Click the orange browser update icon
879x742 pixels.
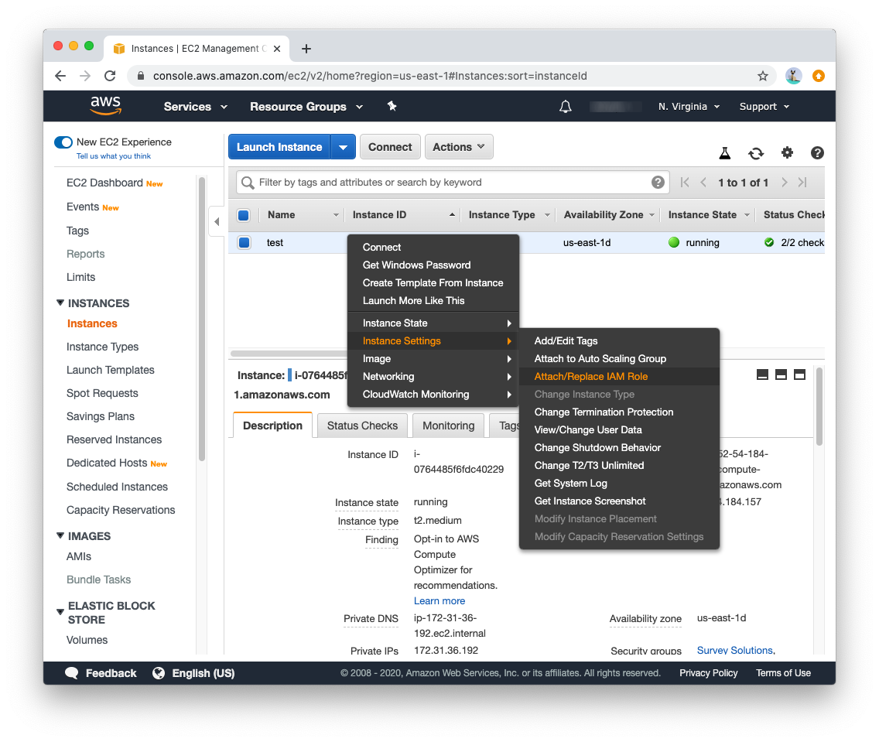[x=819, y=76]
